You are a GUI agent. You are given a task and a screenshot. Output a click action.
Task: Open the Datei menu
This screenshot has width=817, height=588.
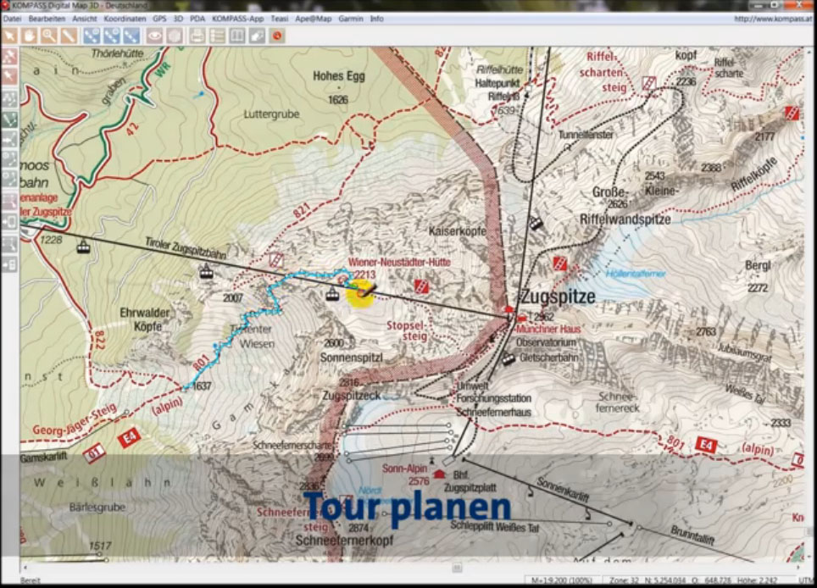pyautogui.click(x=12, y=19)
